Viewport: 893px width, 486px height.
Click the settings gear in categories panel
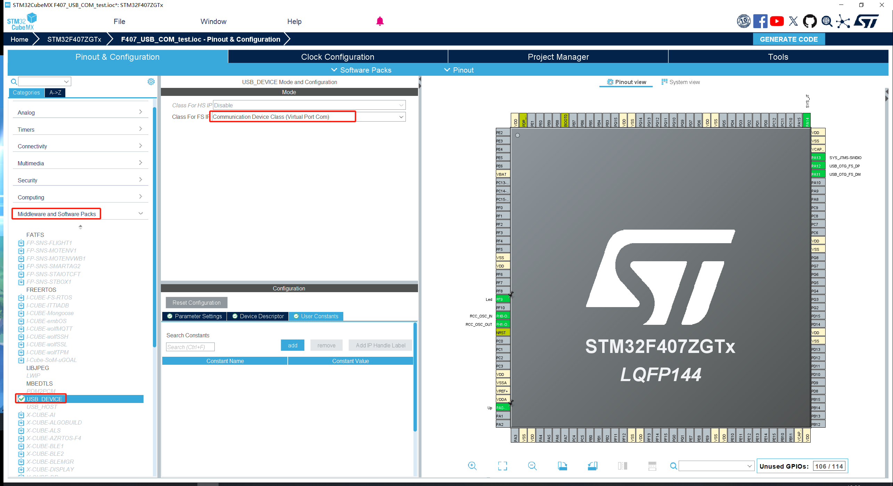tap(151, 82)
